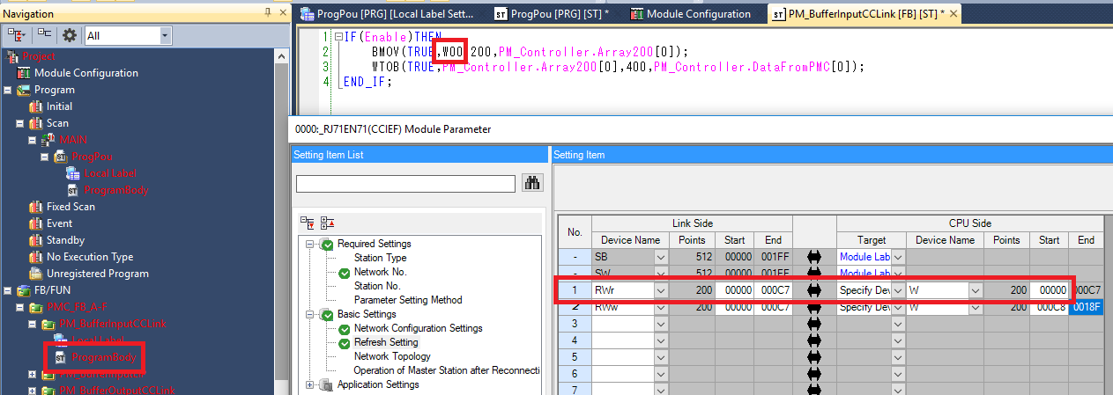Click the Module Configuration icon in the project tree

coord(24,73)
